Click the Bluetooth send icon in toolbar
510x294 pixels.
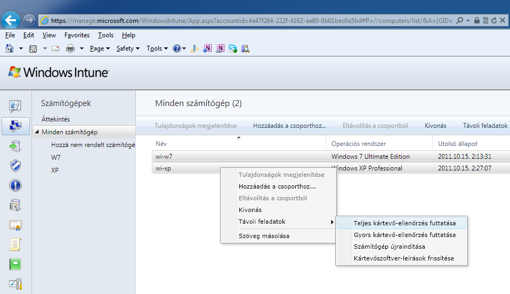pos(195,48)
